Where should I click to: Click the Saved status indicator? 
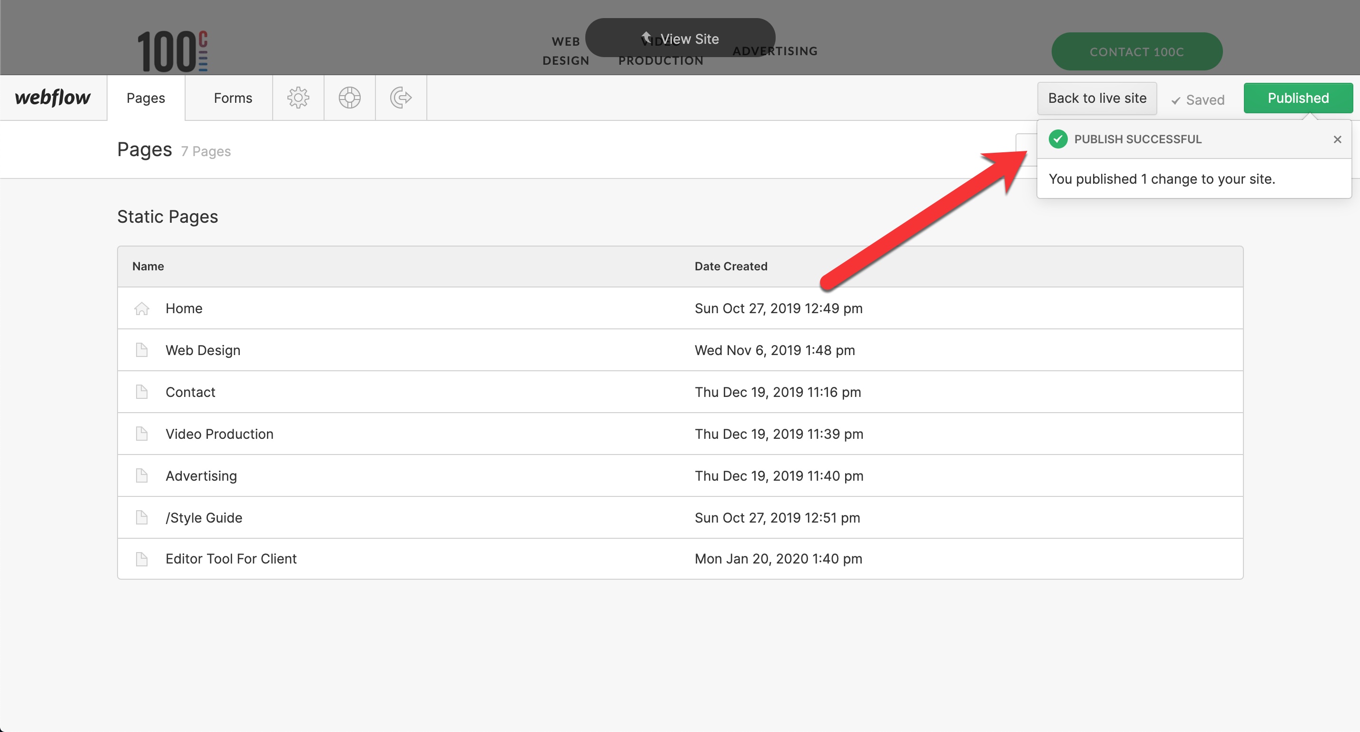tap(1198, 100)
